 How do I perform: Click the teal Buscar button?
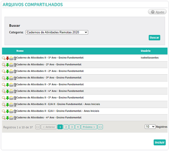(x=154, y=38)
